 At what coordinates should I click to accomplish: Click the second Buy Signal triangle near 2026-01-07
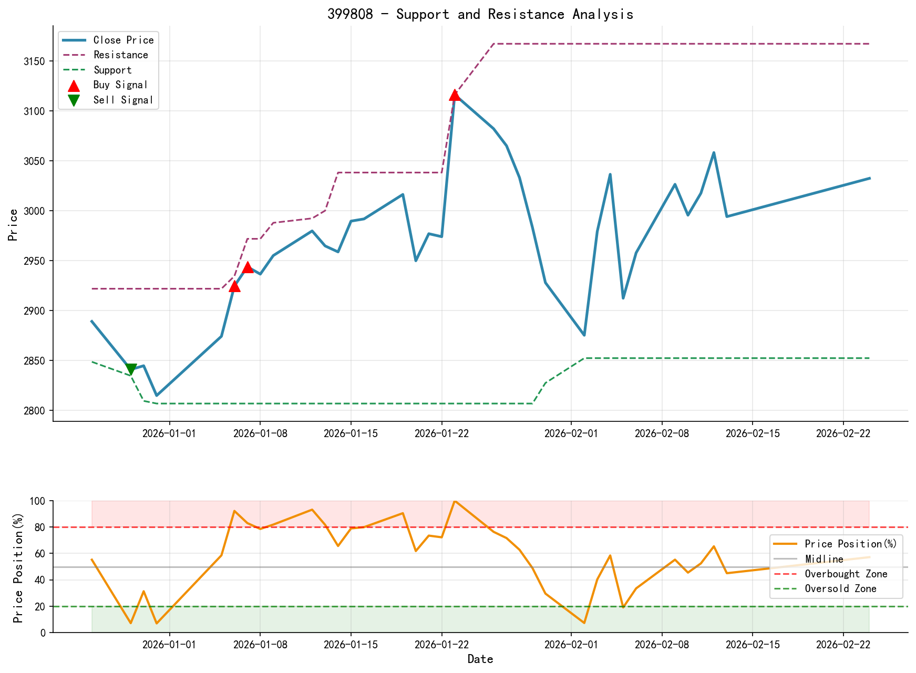pos(249,268)
